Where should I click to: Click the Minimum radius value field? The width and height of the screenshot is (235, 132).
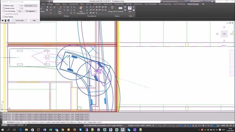coord(21,6)
